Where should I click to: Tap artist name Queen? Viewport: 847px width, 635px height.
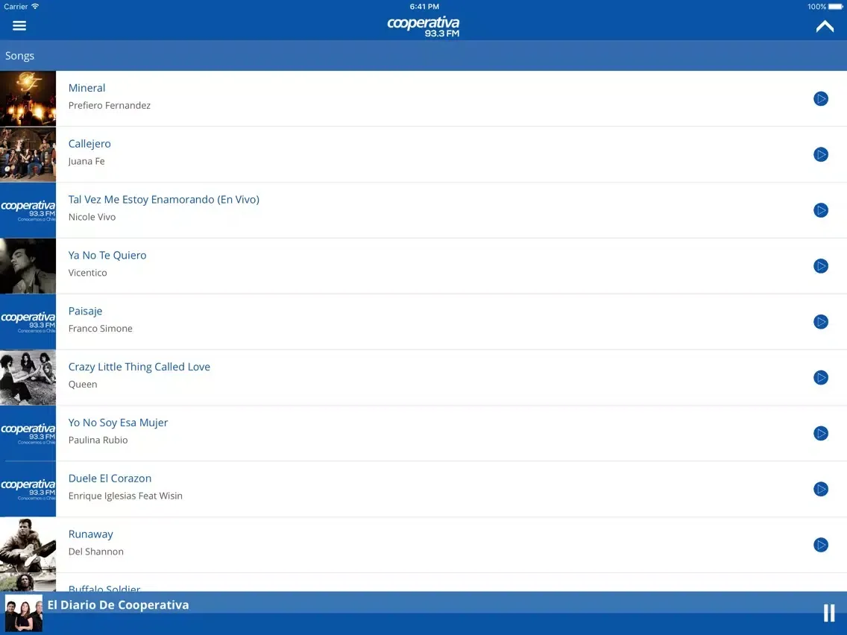click(x=83, y=385)
